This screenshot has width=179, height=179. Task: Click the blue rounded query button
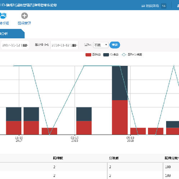[x=115, y=45]
